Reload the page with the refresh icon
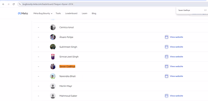Viewport: 208px width, 101px height. [14, 4]
